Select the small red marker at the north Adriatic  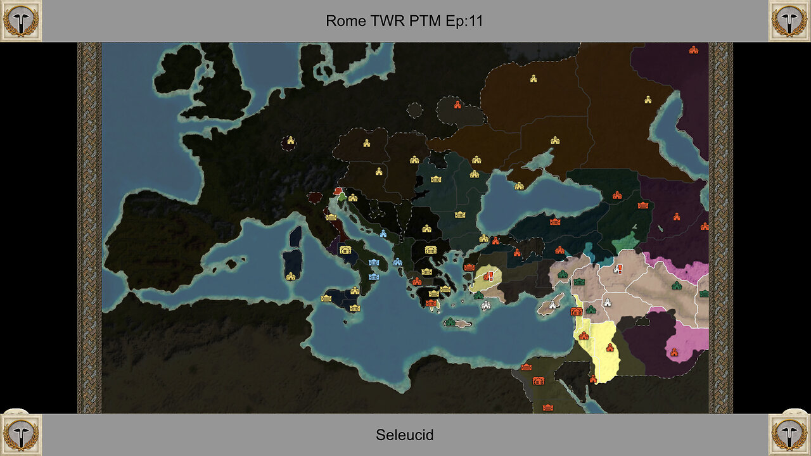[x=338, y=190]
